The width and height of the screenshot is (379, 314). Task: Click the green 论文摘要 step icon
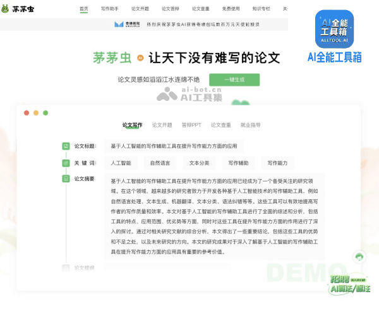66,179
